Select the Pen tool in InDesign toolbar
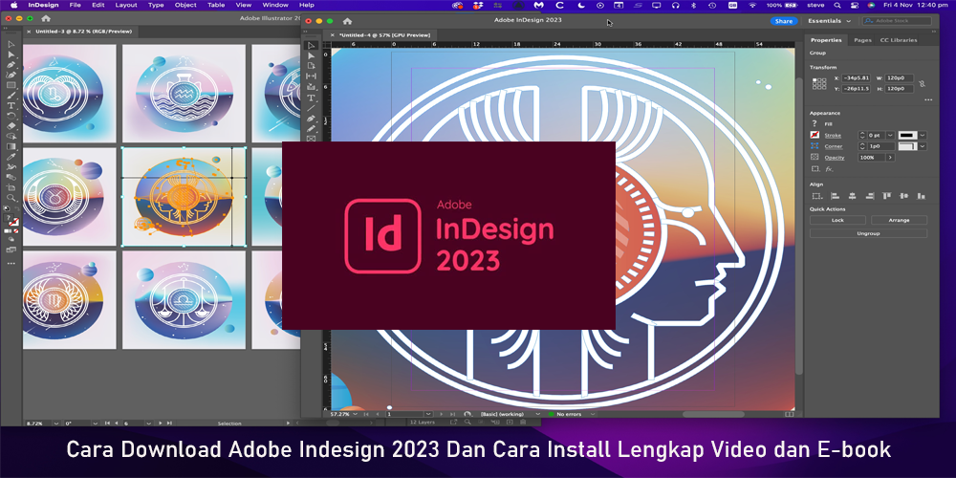 311,119
